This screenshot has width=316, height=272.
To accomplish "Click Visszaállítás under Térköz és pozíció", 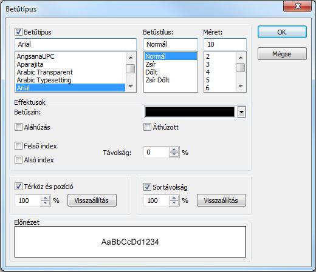I will click(x=92, y=201).
